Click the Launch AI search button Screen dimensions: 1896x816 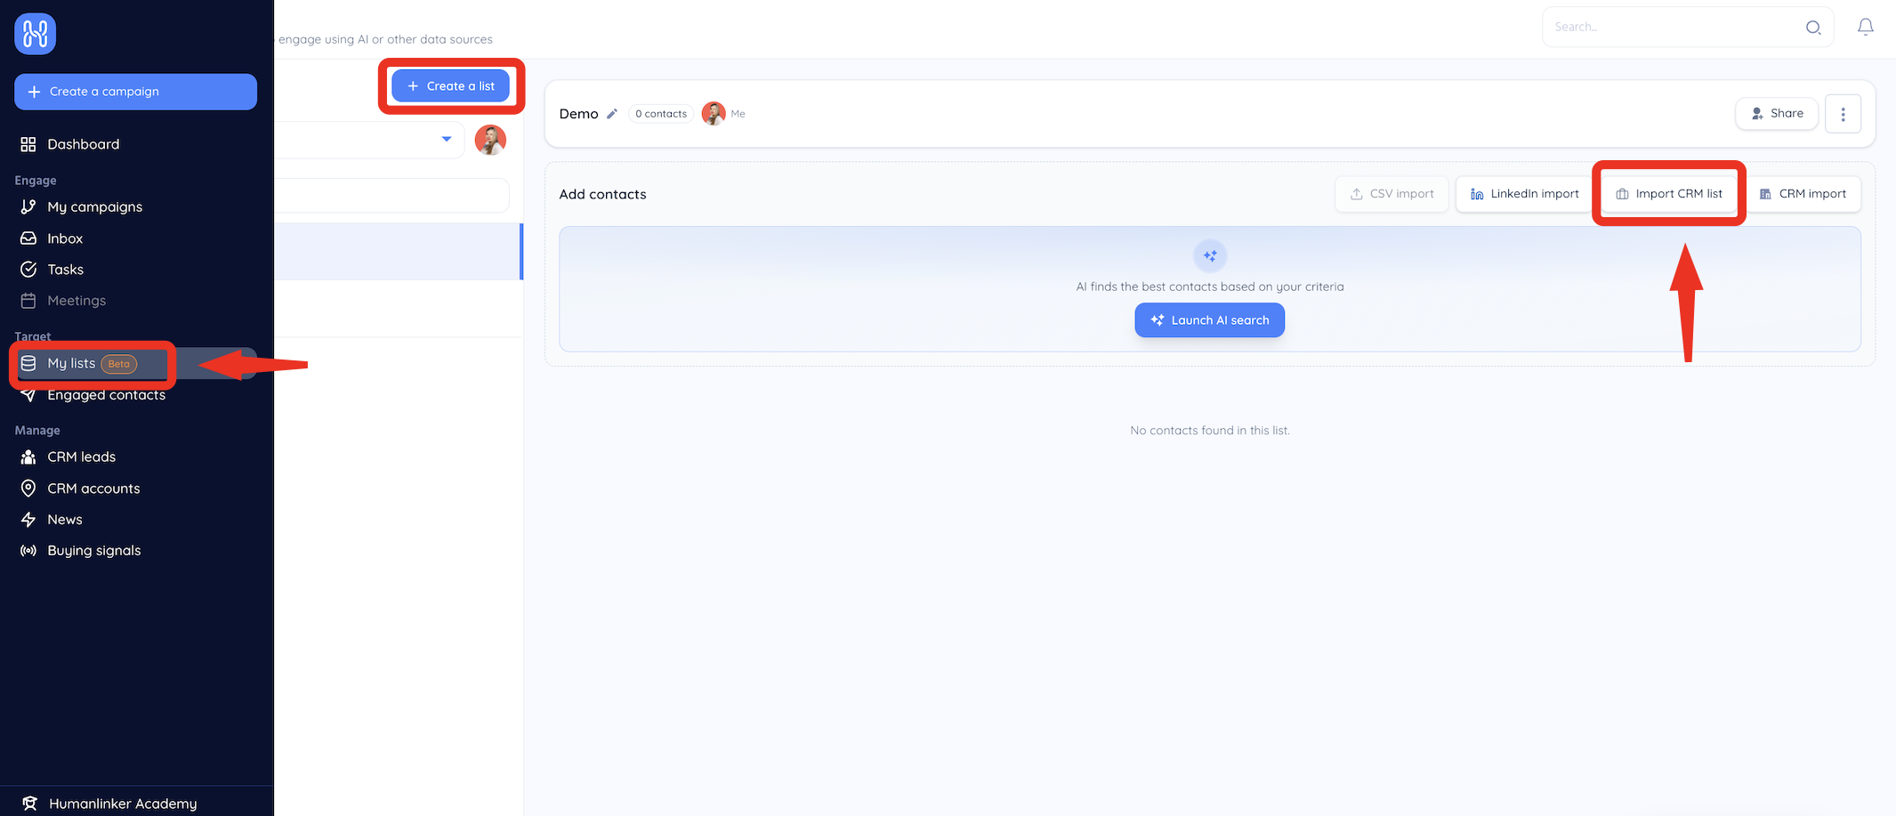click(1210, 320)
